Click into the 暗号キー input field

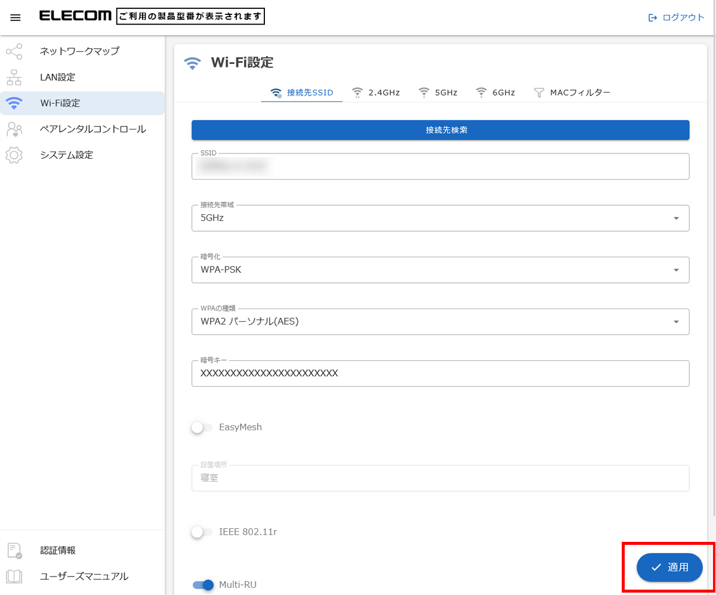click(440, 374)
